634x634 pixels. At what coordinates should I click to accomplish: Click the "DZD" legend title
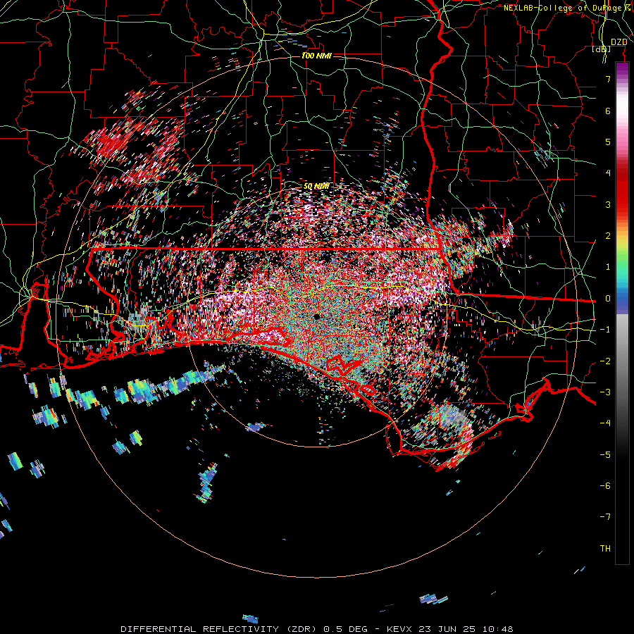click(x=619, y=42)
